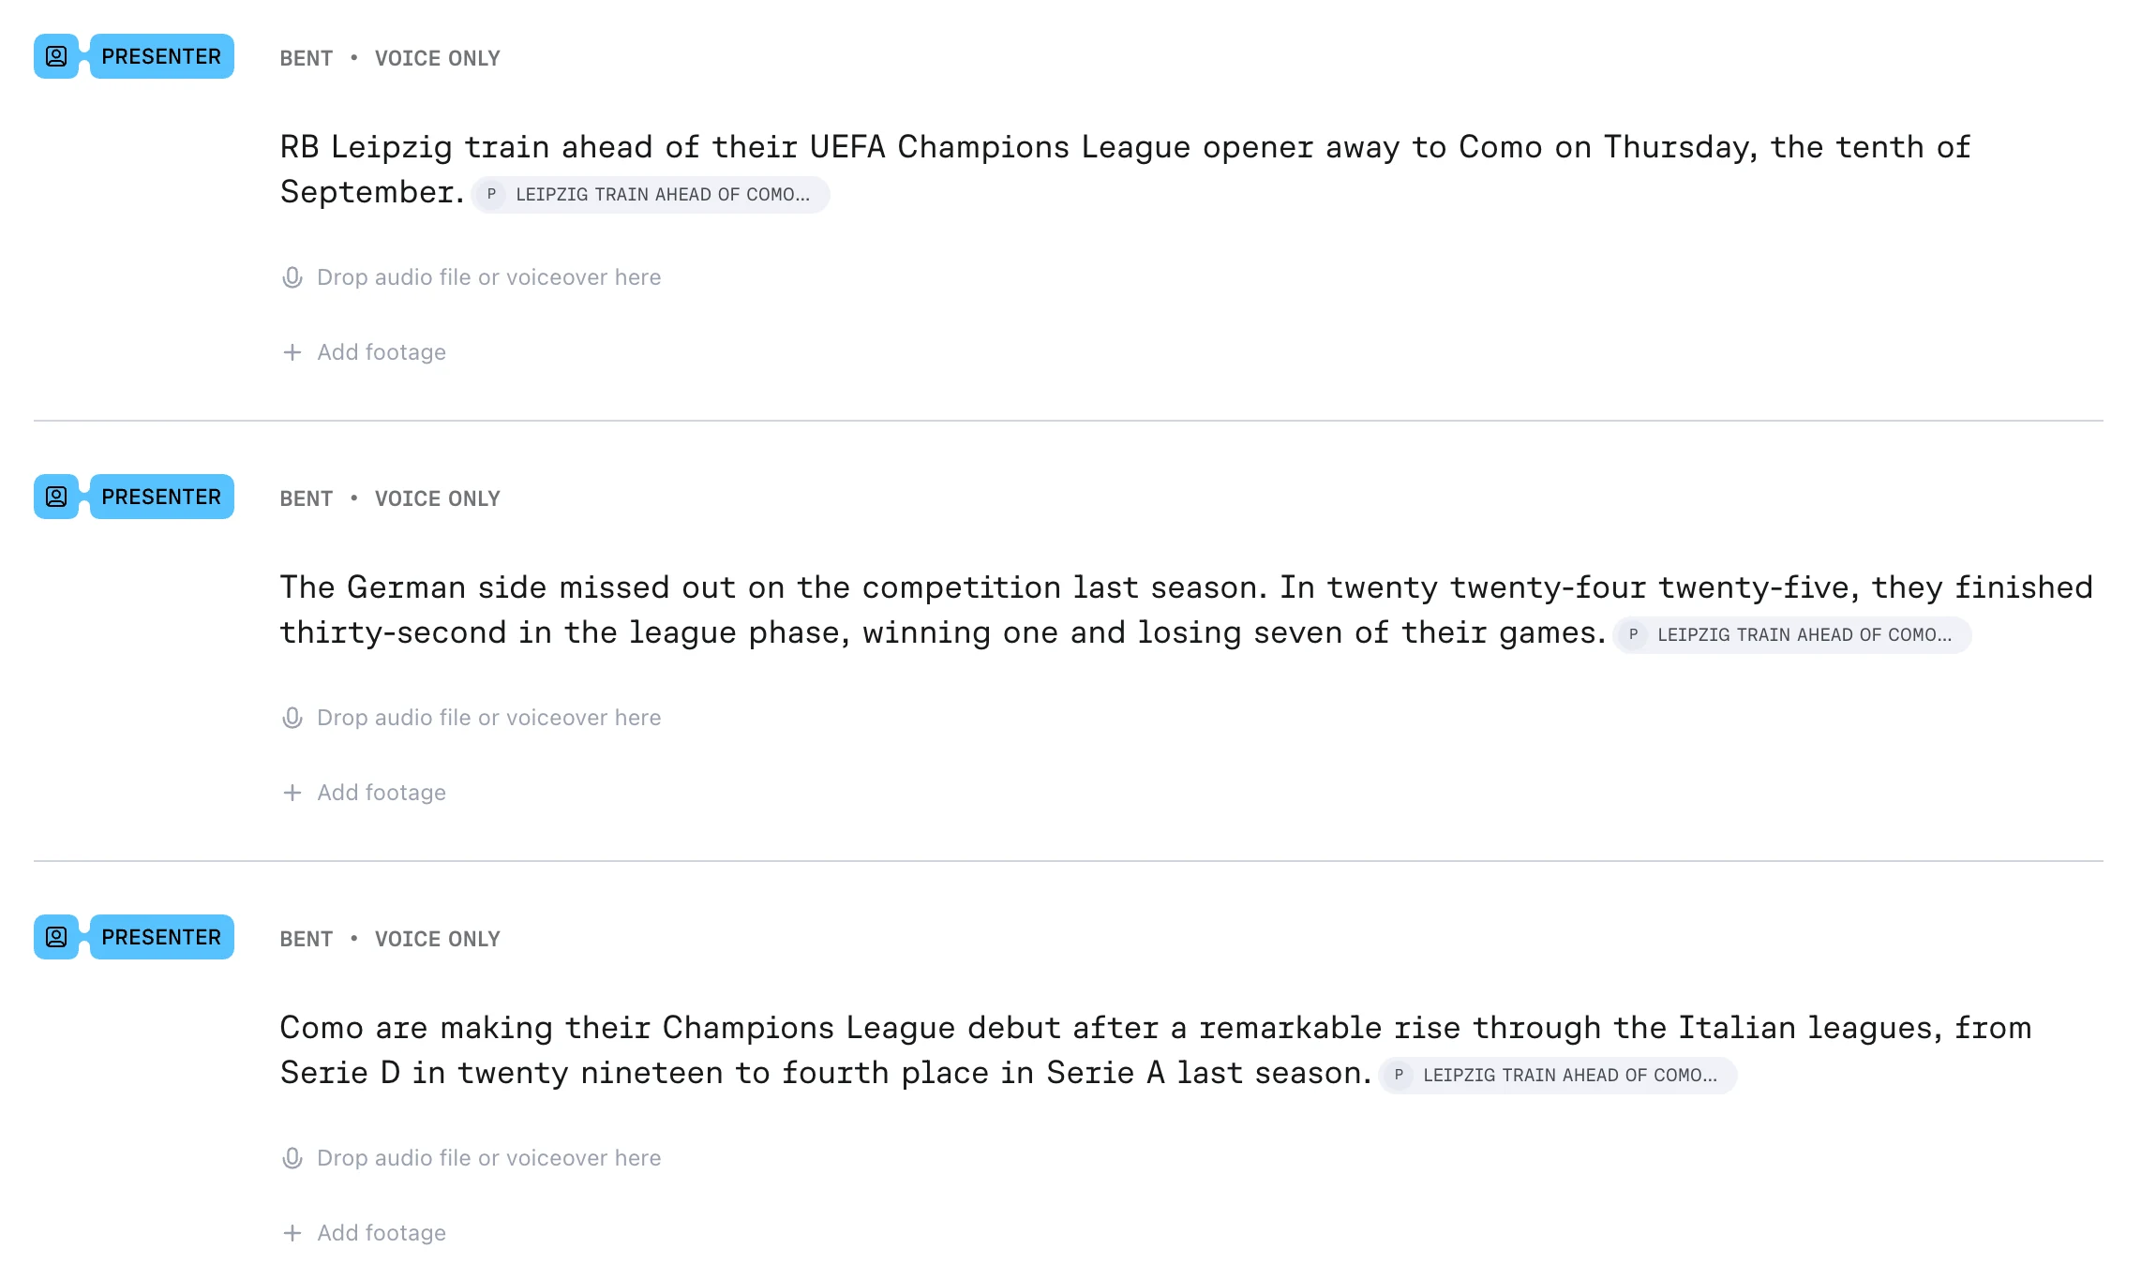Click drop audio area in second block
Screen dimensions: 2156x1278
click(x=472, y=718)
